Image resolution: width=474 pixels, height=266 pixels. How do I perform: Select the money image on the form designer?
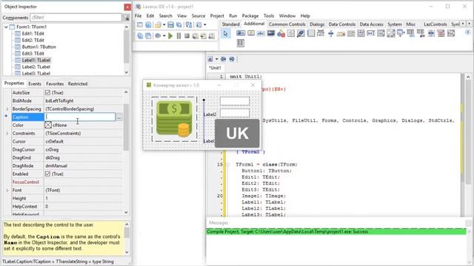(175, 119)
